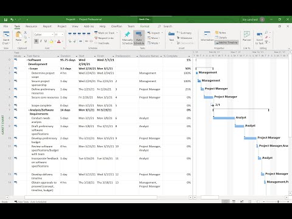Insert a Milestone
Image resolution: width=292 pixels, height=219 pixels.
[x=184, y=38]
